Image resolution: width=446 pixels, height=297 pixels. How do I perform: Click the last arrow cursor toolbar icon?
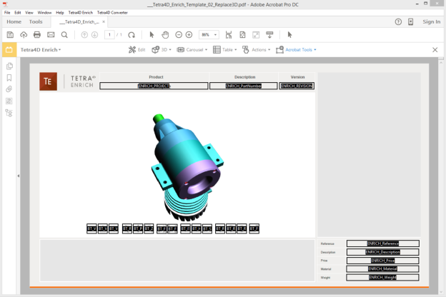[x=289, y=35]
